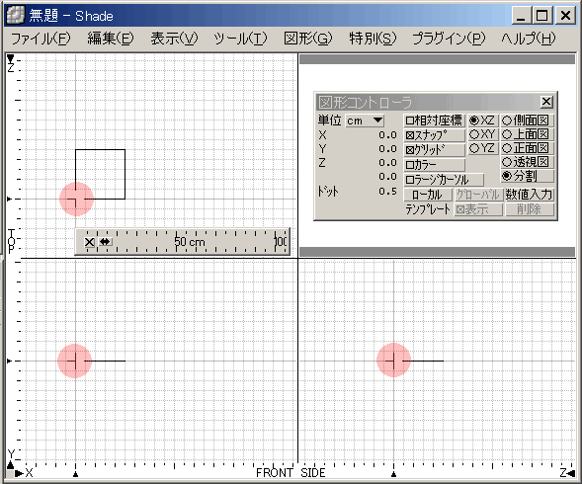This screenshot has height=484, width=582.
Task: Open the 単位 cm unit dropdown
Action: 365,121
